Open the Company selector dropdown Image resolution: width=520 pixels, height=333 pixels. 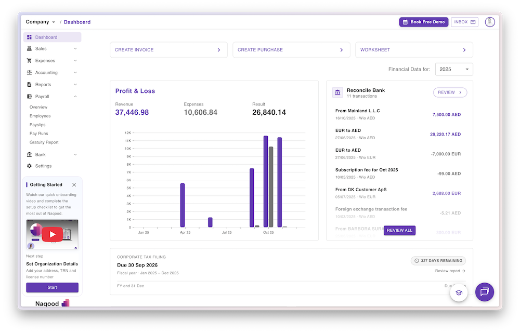(x=41, y=22)
